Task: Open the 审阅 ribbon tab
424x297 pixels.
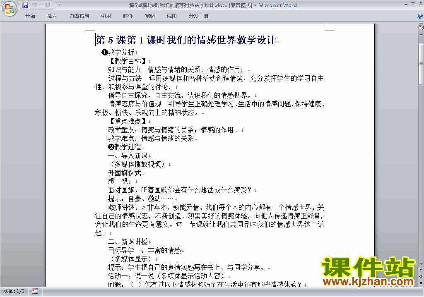Action: point(150,16)
